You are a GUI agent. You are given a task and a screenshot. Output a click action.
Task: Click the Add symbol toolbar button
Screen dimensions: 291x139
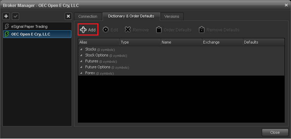click(x=88, y=30)
